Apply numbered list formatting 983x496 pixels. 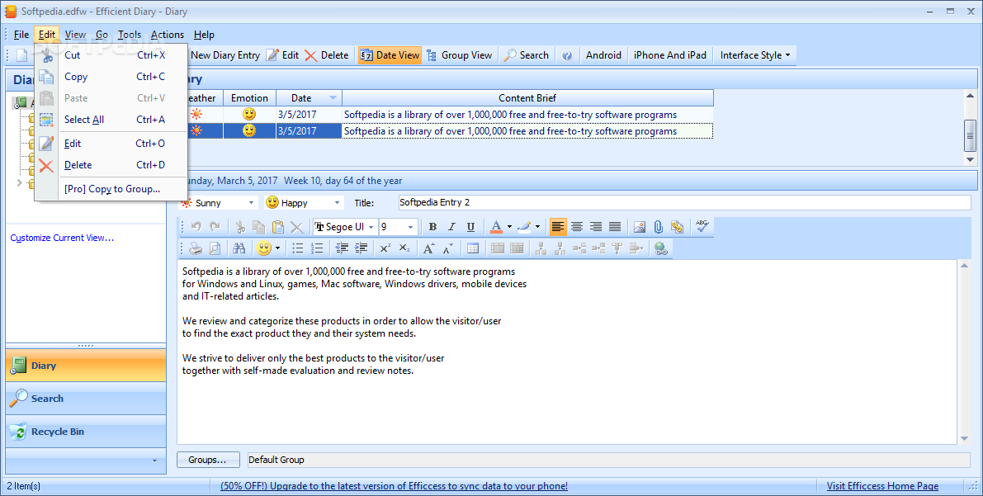click(317, 248)
